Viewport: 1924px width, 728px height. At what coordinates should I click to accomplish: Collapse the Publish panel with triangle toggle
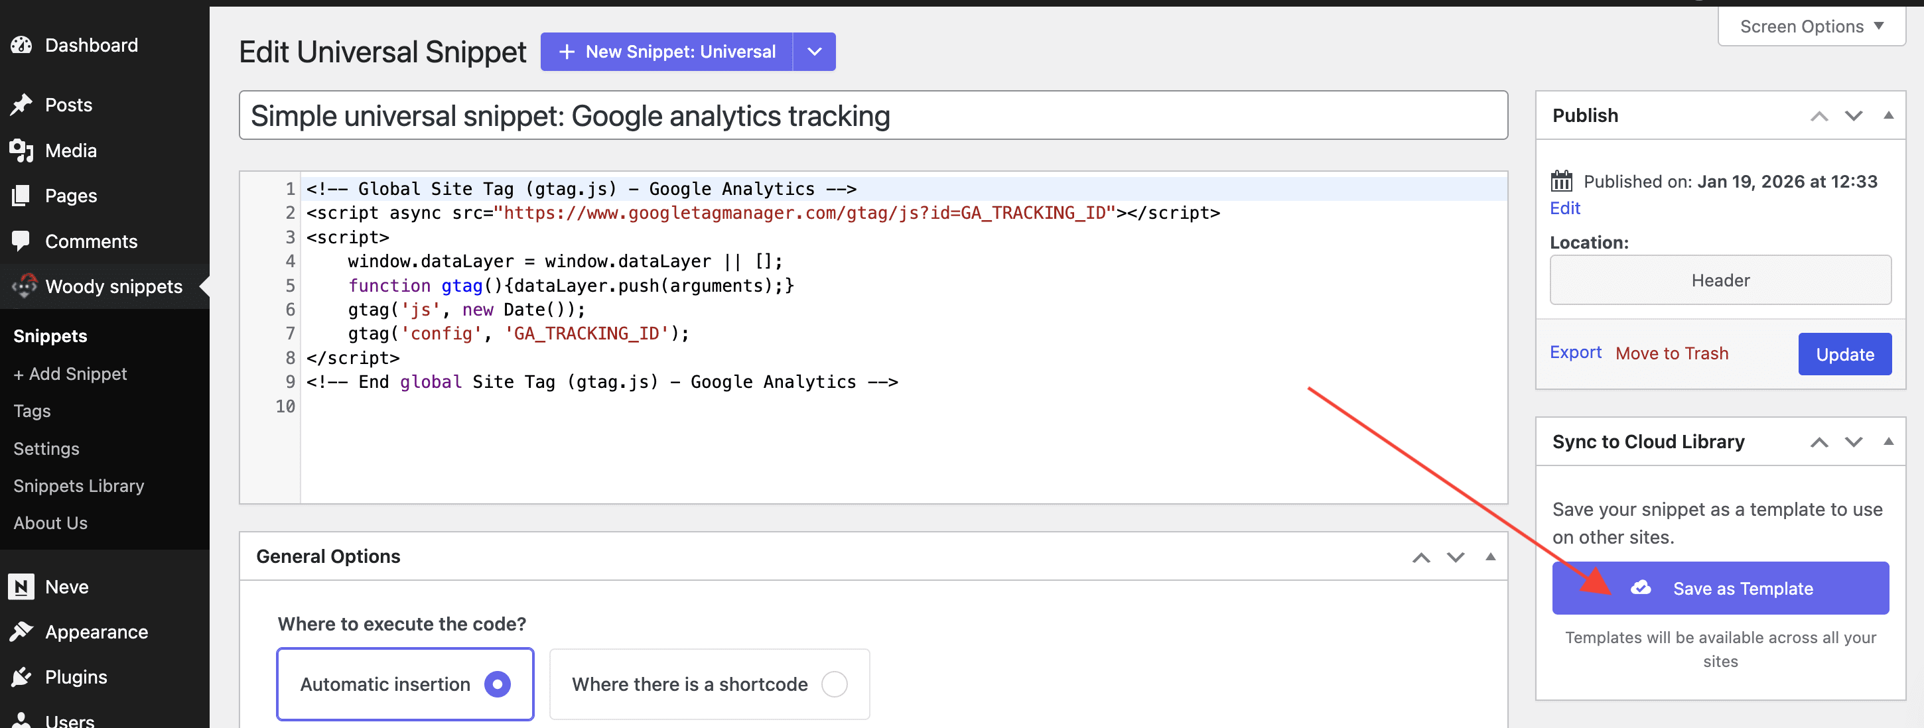coord(1888,115)
